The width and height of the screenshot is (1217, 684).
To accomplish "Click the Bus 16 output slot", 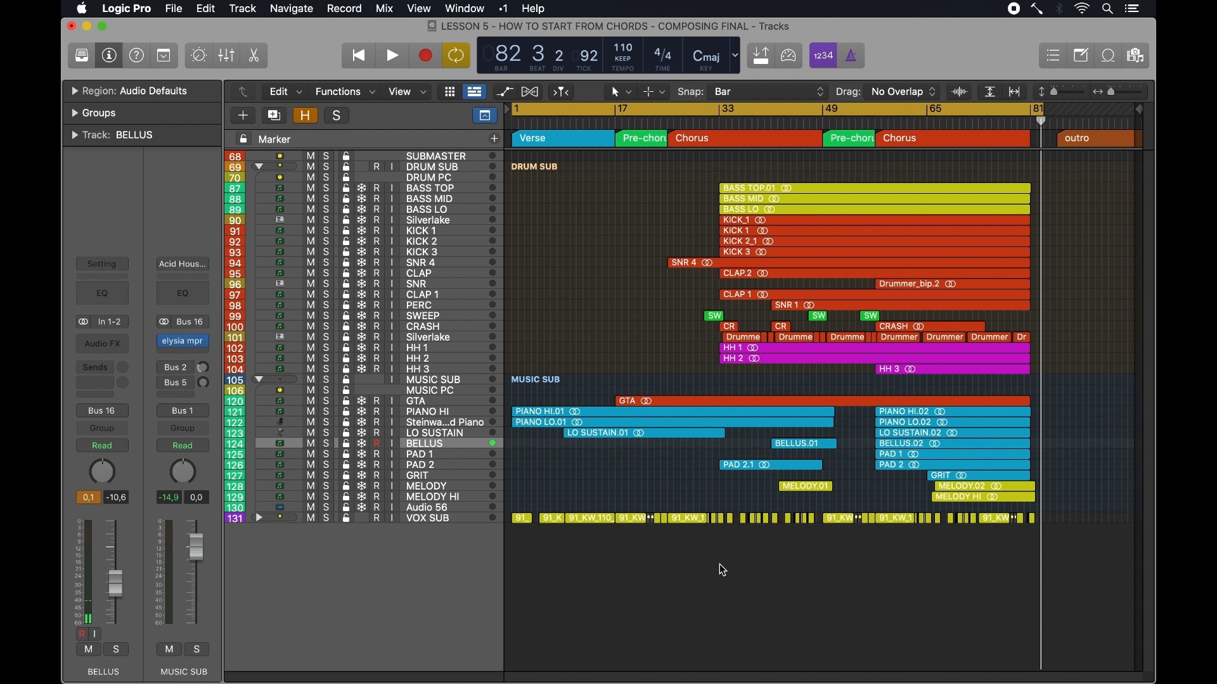I will [x=102, y=411].
